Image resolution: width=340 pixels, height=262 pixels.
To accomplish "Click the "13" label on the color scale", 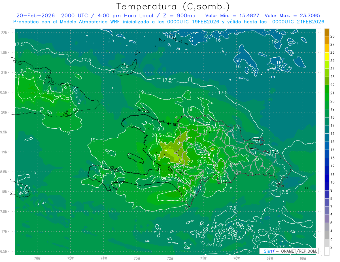I will click(x=332, y=158).
